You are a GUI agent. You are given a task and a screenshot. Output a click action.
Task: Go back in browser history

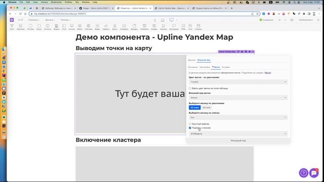10,14
